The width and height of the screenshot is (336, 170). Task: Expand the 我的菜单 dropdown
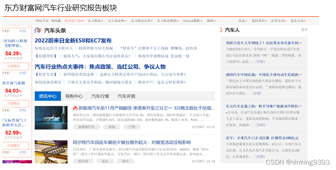[x=259, y=21]
